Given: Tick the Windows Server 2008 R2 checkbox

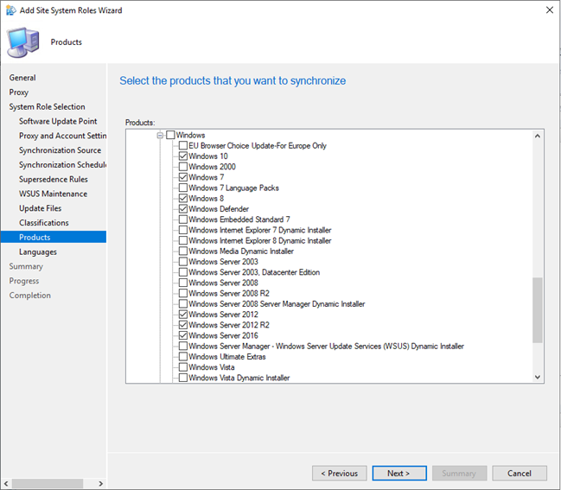Looking at the screenshot, I should (183, 293).
